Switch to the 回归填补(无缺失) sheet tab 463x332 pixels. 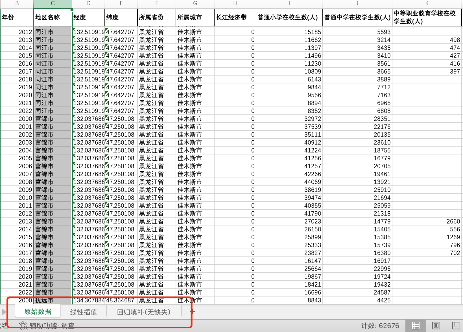(144, 312)
